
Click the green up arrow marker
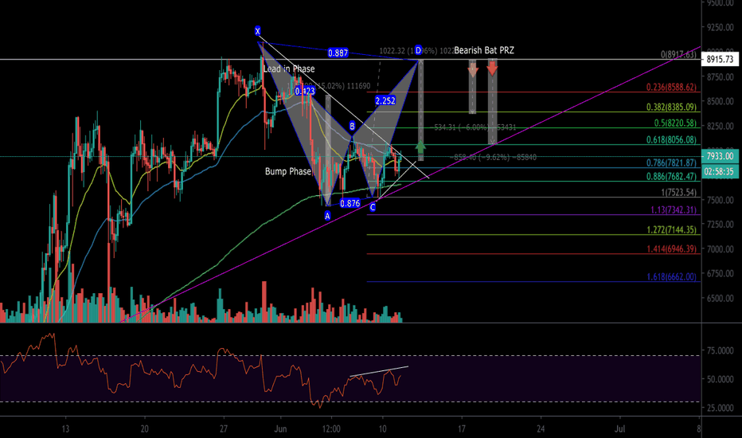(x=420, y=147)
